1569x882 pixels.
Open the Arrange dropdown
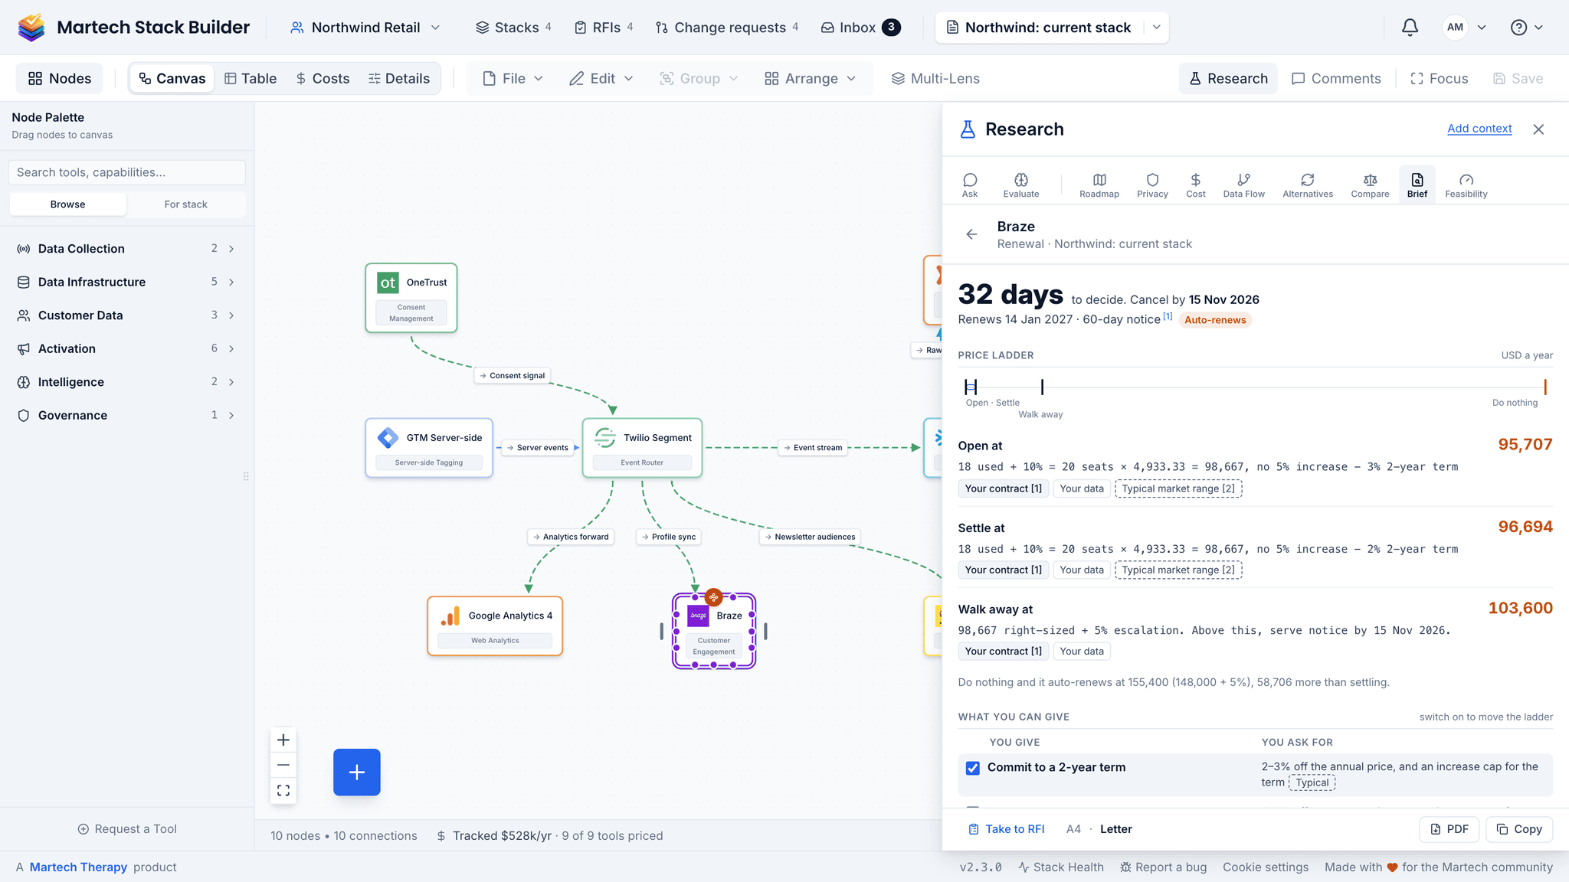(810, 79)
